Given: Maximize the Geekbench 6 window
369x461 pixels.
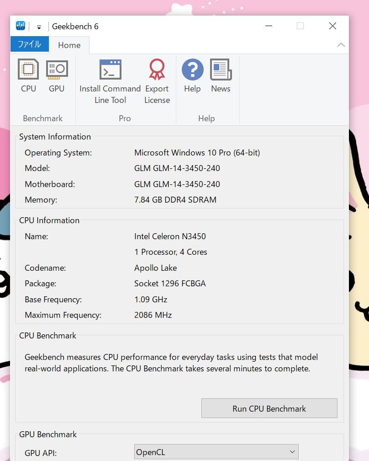Looking at the screenshot, I should pos(300,26).
